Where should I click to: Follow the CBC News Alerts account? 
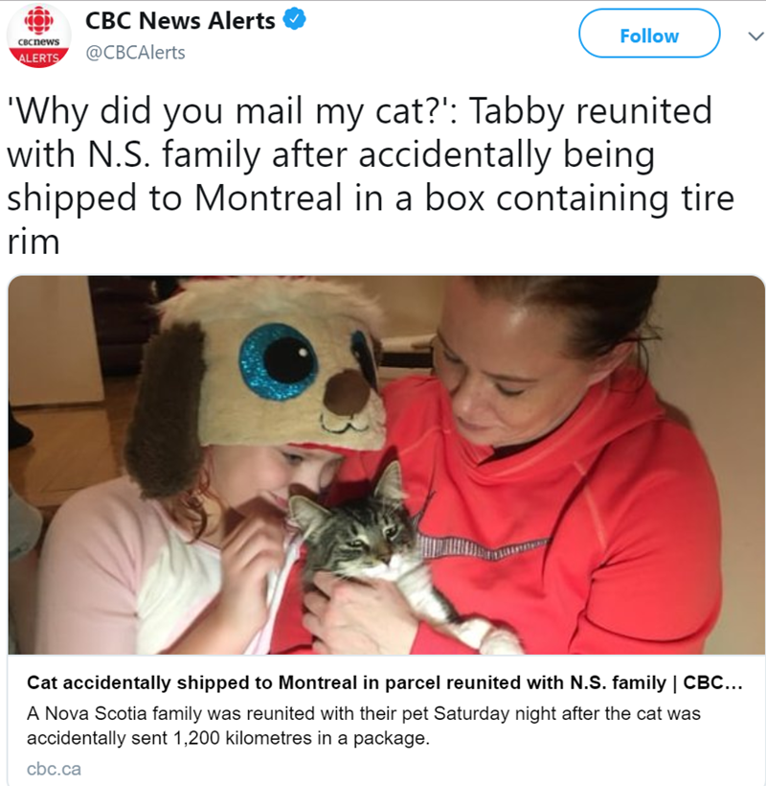(648, 35)
